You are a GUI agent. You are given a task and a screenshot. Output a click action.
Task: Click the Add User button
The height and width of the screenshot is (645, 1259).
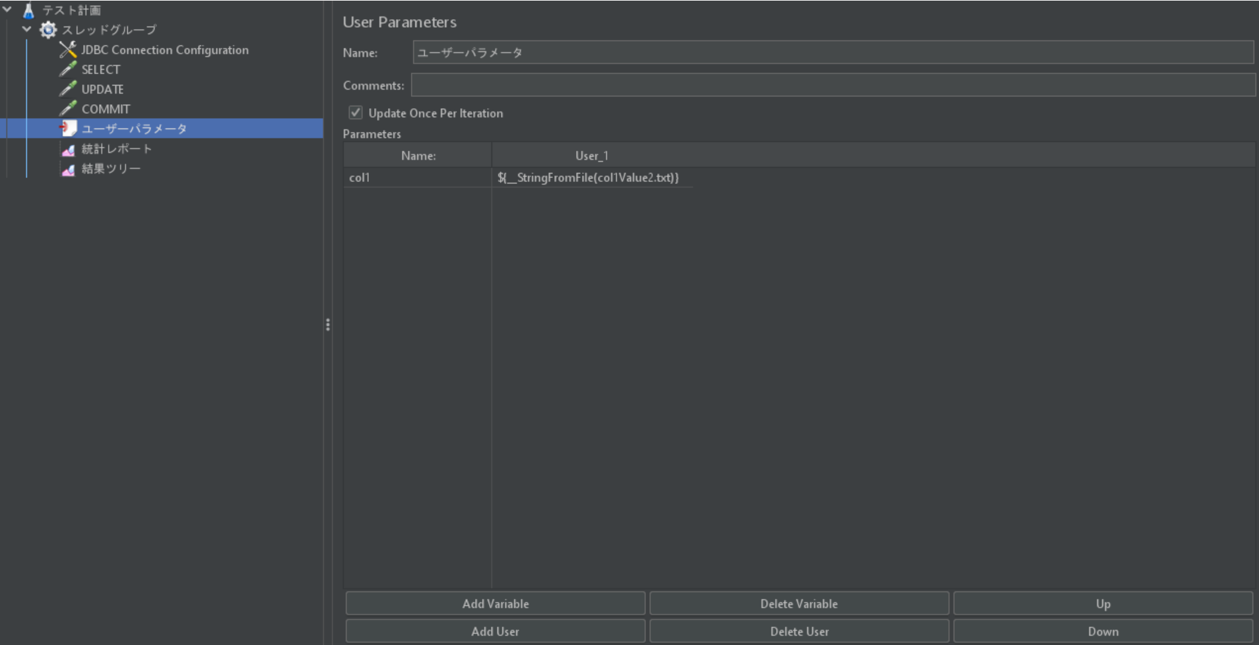tap(496, 631)
